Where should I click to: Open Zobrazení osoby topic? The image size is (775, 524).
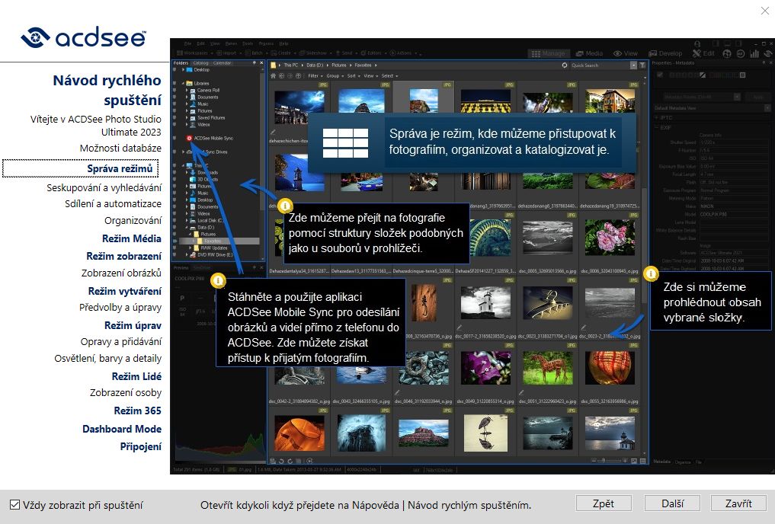pos(126,393)
